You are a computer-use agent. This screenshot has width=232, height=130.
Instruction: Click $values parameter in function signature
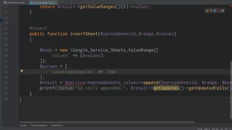[x=165, y=34]
